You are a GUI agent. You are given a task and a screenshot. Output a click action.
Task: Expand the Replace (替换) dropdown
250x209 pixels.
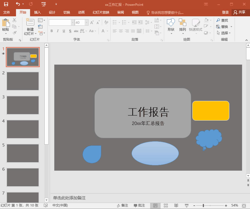[x=231, y=27]
